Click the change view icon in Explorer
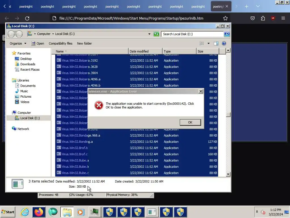The height and width of the screenshot is (218, 290). 202,43
